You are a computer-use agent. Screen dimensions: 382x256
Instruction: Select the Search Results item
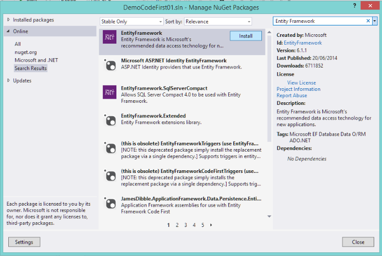coord(31,68)
